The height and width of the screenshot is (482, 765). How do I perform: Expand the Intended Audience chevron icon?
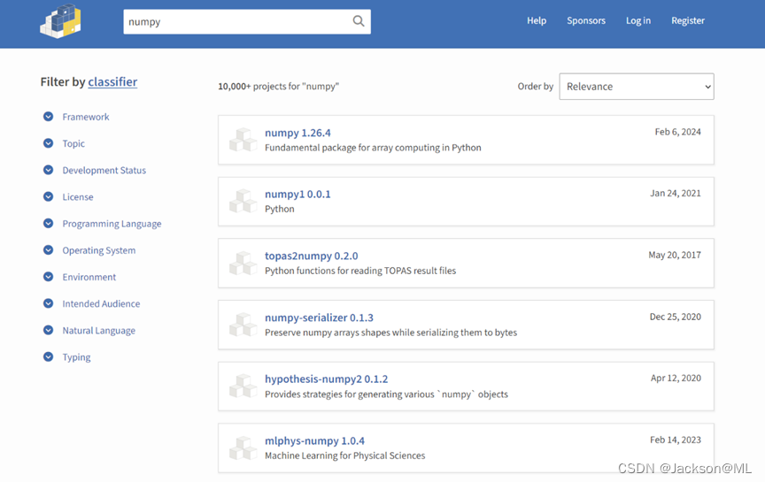(x=49, y=303)
